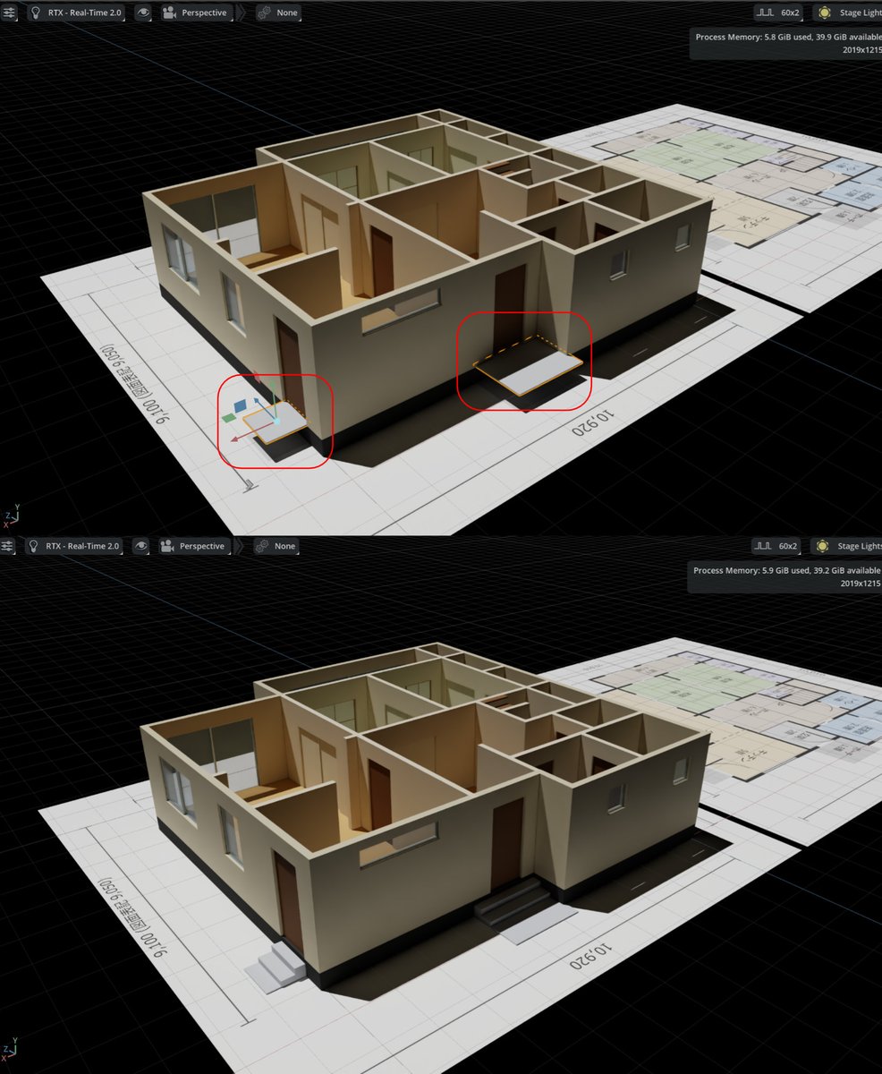The height and width of the screenshot is (1074, 882).
Task: Open viewport settings in the 5.8 GiB viewport
Action: [7, 13]
